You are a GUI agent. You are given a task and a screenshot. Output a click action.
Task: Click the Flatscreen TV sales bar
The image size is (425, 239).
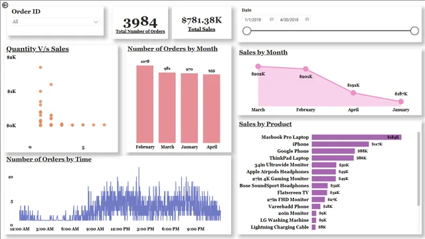[x=319, y=193]
